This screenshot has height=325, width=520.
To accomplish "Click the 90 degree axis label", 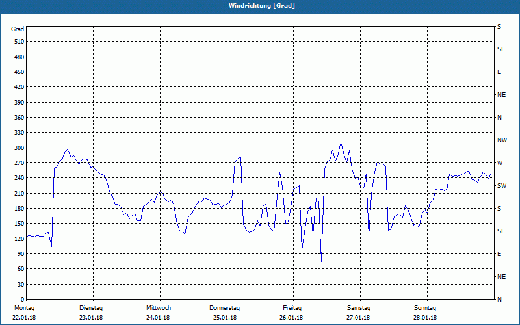I will (21, 254).
